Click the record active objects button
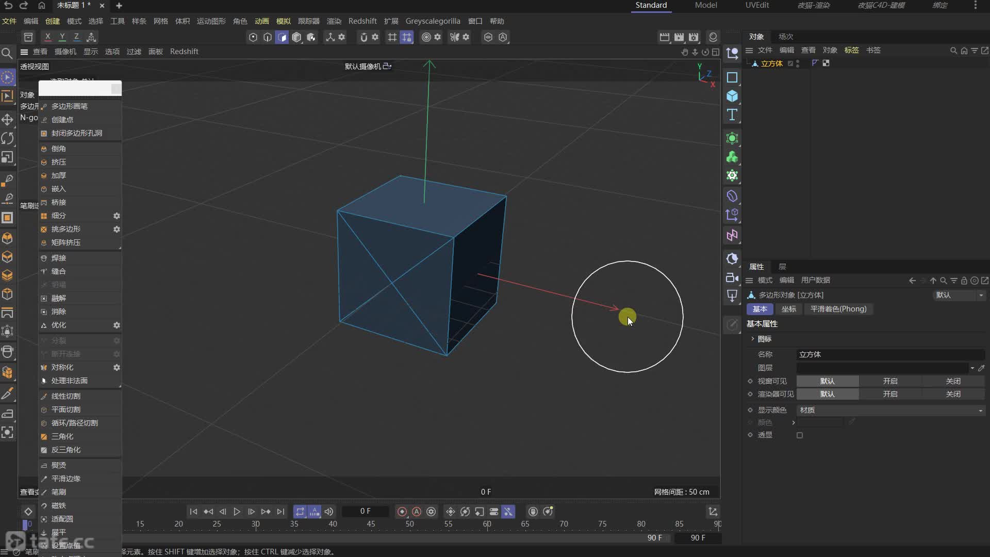The height and width of the screenshot is (557, 990). pos(402,512)
